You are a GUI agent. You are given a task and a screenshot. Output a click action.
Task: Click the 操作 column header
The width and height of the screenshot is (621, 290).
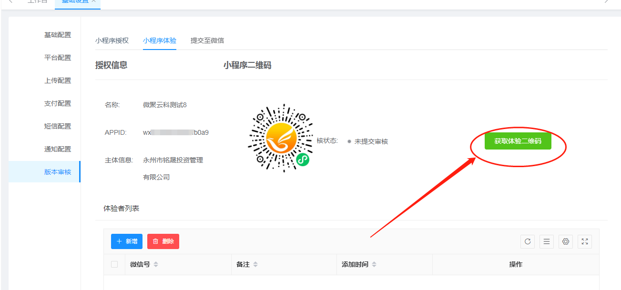516,264
